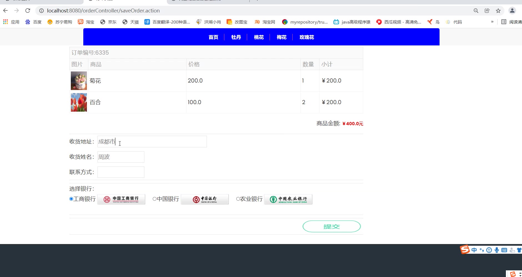Reload the page with refresh icon

[27, 11]
